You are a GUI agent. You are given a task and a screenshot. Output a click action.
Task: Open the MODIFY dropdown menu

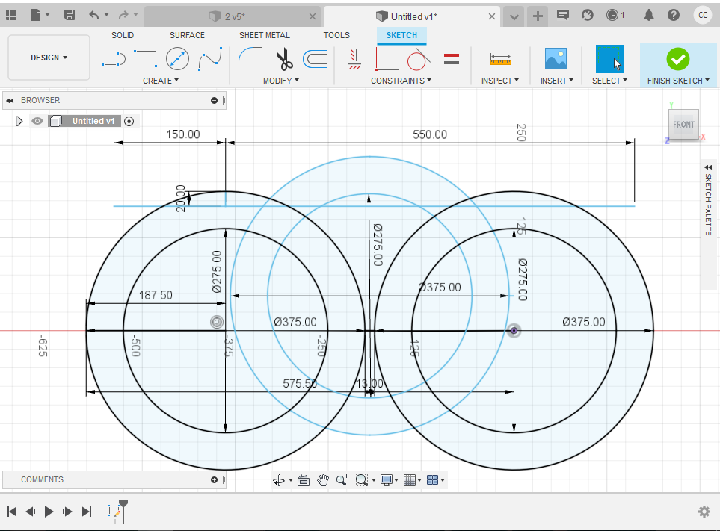[280, 81]
